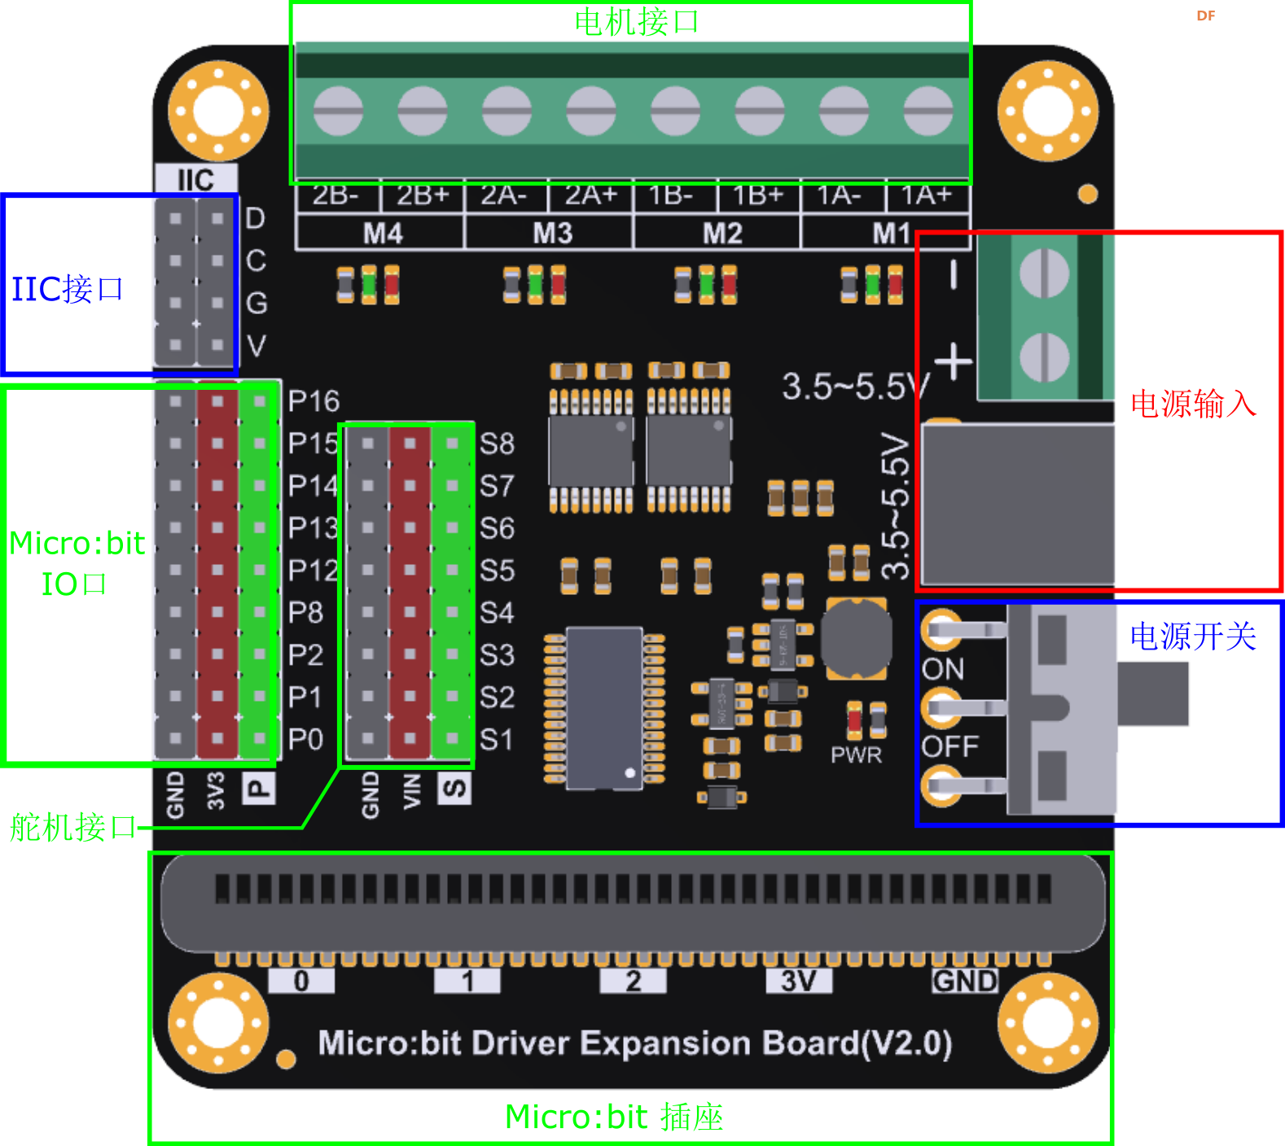Click the negative power input screw terminal

click(1044, 273)
